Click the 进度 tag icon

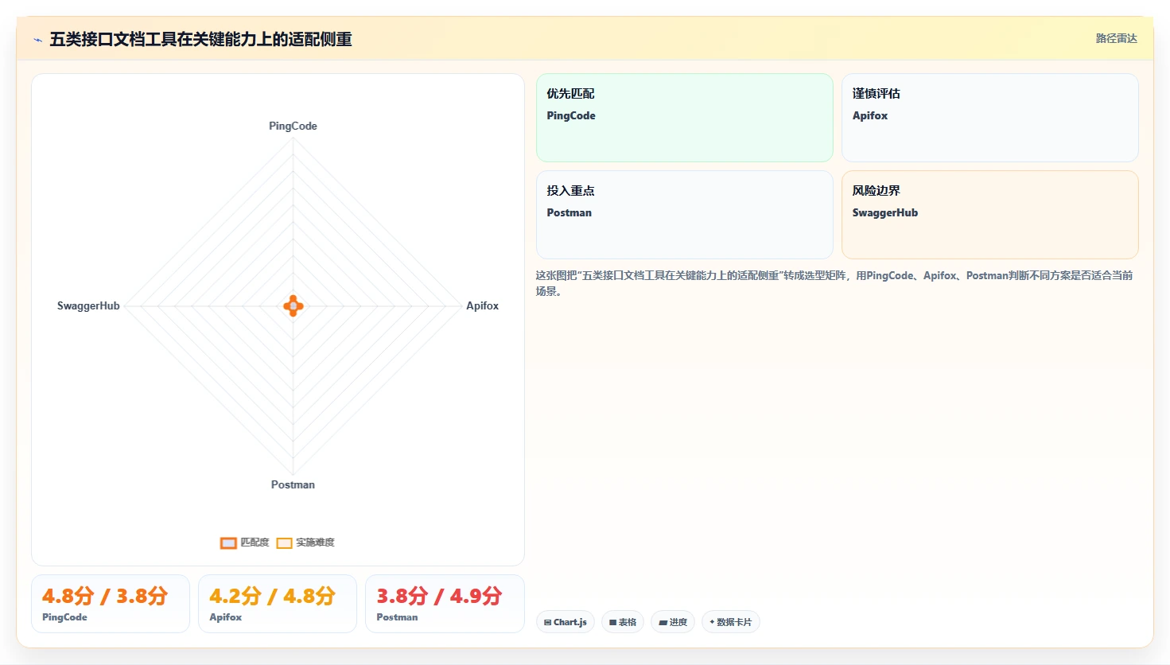pyautogui.click(x=663, y=622)
